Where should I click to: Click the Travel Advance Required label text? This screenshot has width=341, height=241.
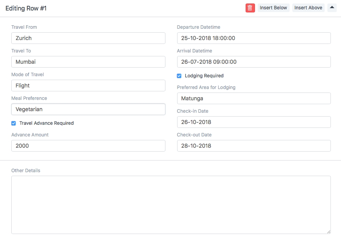point(46,123)
